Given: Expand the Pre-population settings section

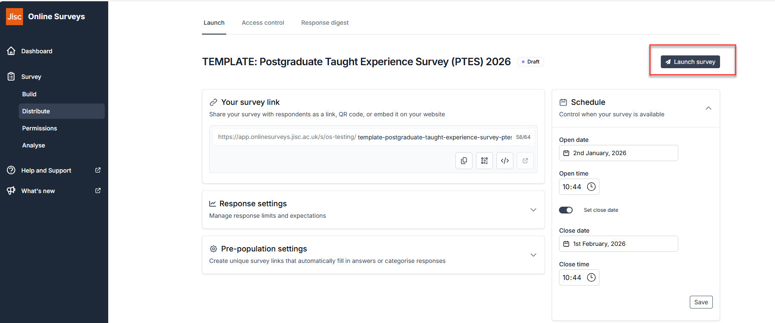Looking at the screenshot, I should point(533,255).
